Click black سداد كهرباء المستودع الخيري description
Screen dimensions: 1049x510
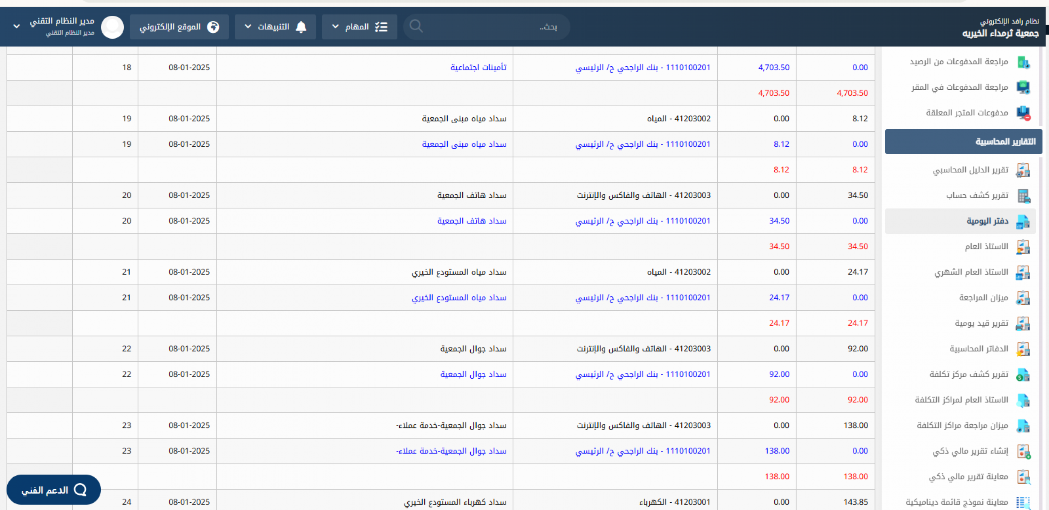[455, 502]
